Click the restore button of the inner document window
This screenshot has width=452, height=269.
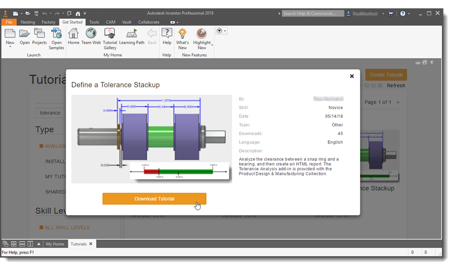click(x=425, y=62)
